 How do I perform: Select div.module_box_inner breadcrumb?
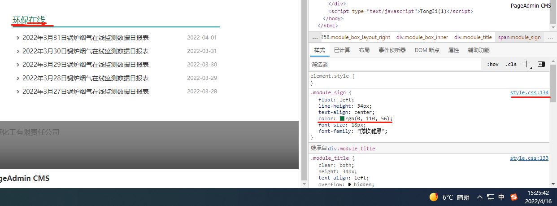[422, 37]
